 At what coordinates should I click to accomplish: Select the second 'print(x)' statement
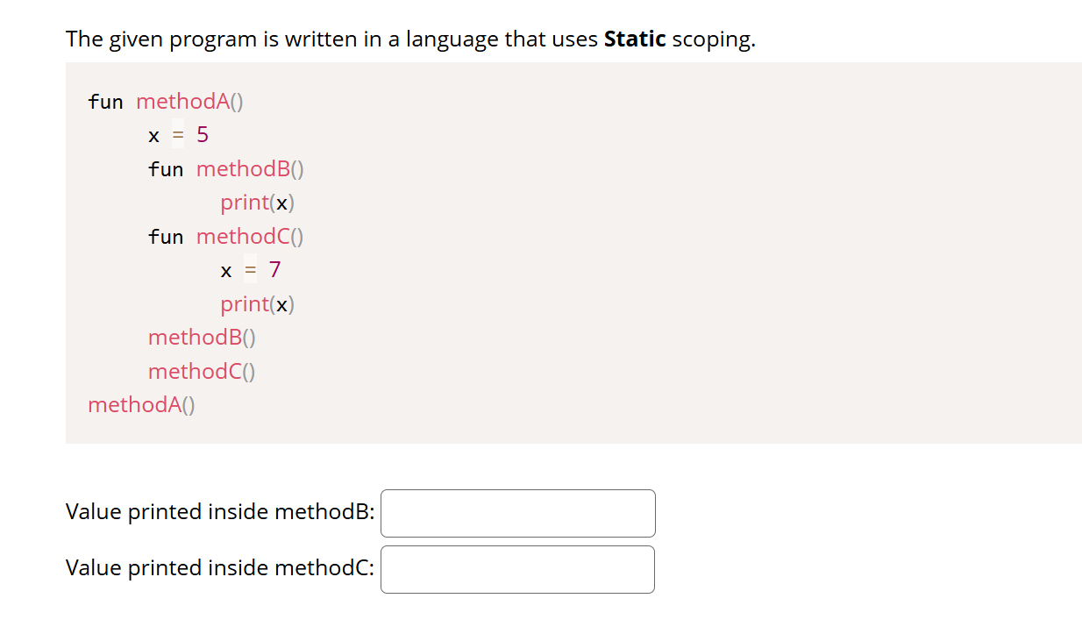(x=257, y=303)
